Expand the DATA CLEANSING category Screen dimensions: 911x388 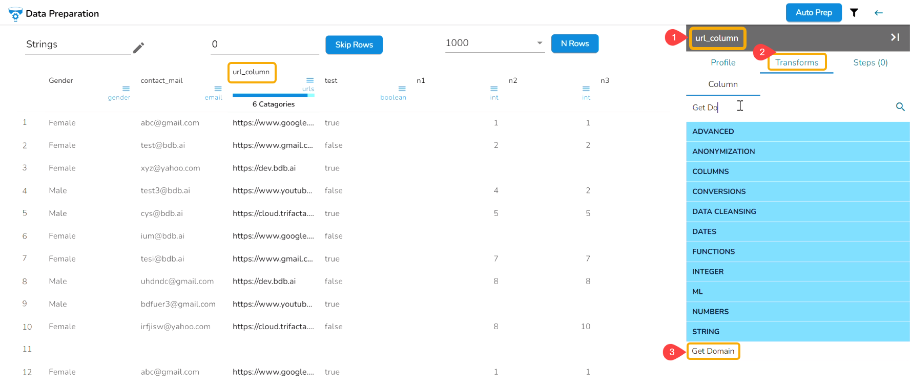[x=797, y=211]
